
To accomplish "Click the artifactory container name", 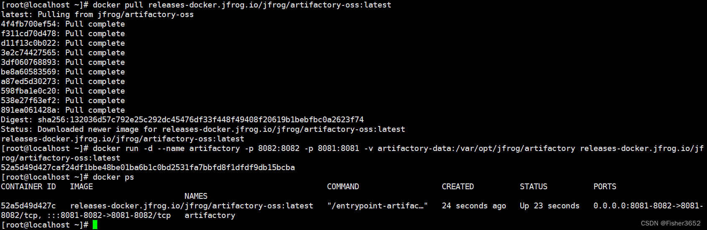I will 210,215.
